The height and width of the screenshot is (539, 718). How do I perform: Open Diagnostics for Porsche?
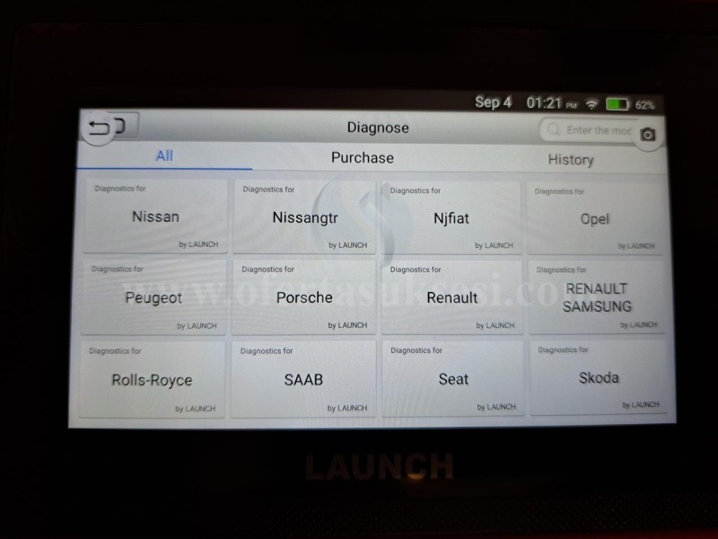pos(304,297)
